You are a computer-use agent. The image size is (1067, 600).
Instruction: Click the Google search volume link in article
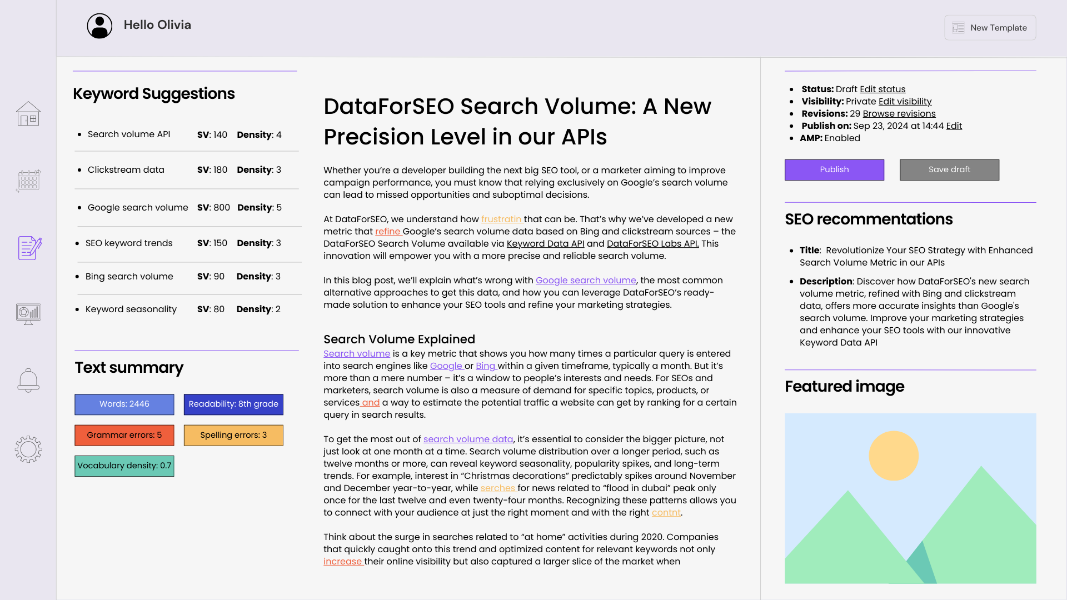(x=586, y=280)
